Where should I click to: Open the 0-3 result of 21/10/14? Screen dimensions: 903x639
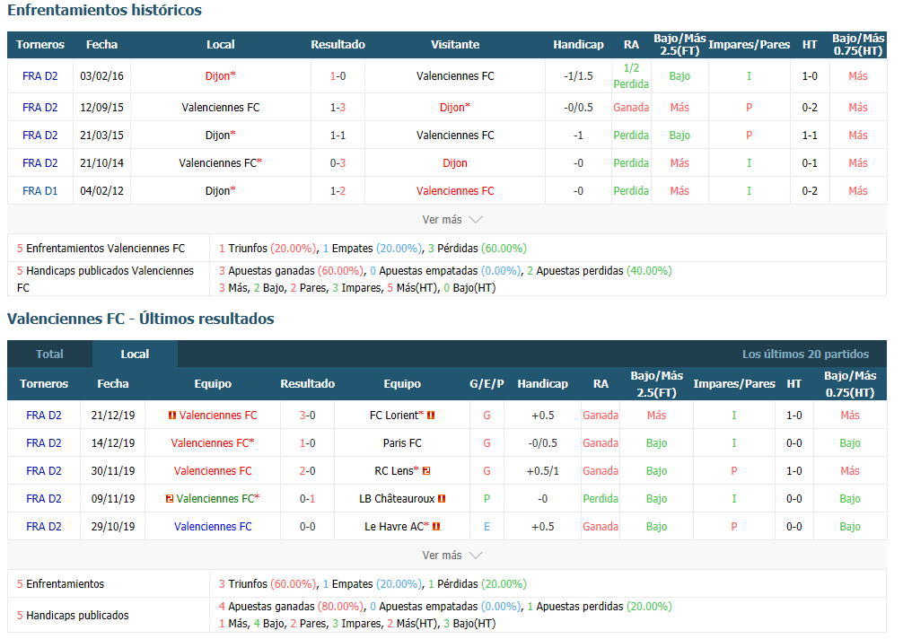pos(338,163)
